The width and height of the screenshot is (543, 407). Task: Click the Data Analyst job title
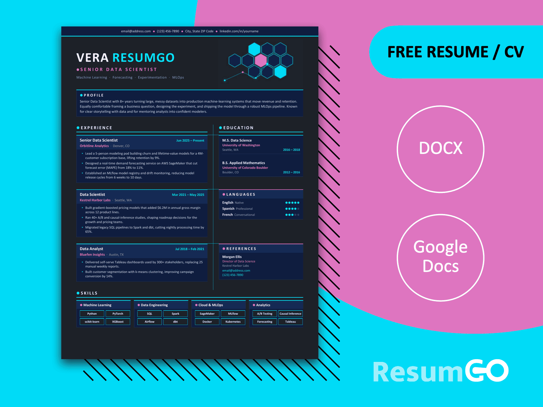click(91, 249)
